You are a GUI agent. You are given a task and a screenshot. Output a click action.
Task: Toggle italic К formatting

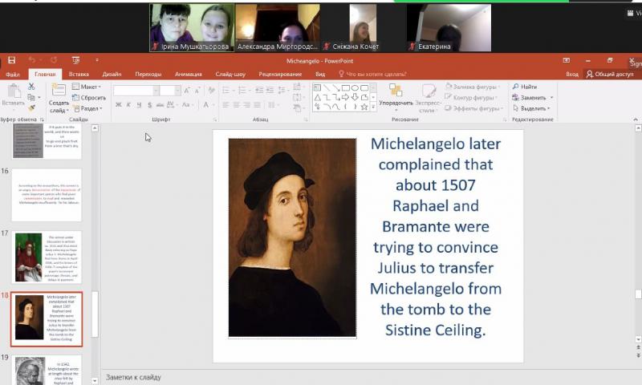tap(128, 105)
